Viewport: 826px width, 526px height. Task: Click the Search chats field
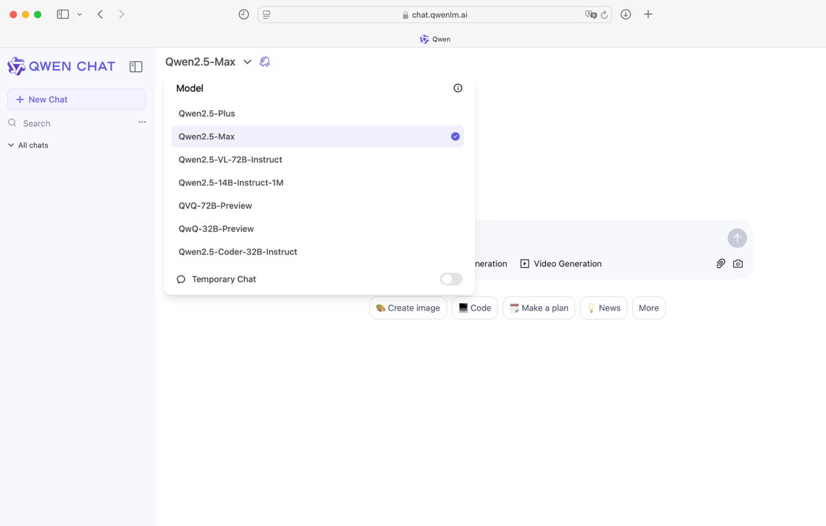[71, 123]
